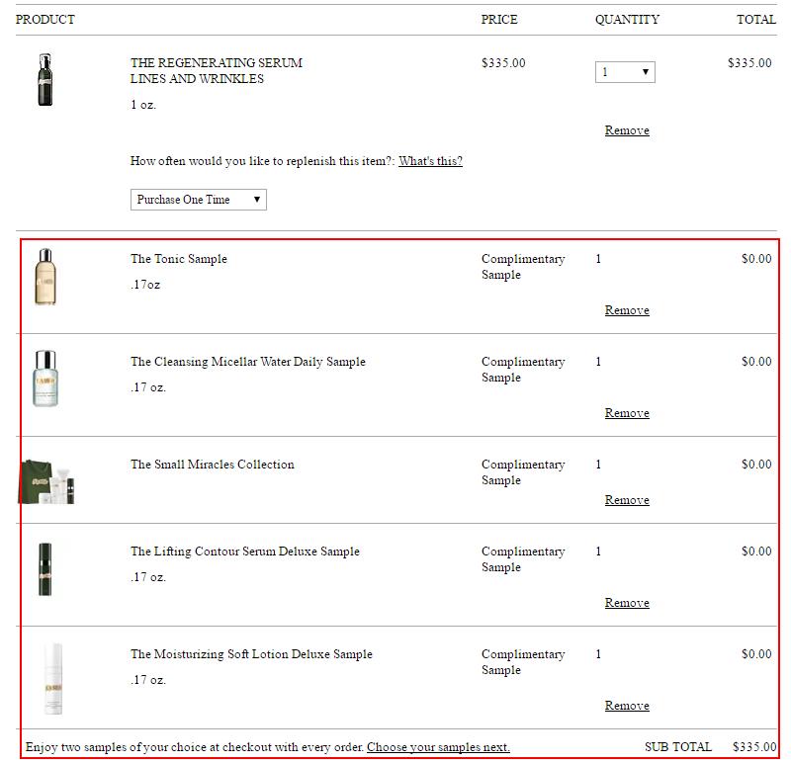Image resolution: width=791 pixels, height=764 pixels.
Task: Open the "What's this?" replenish help link
Action: coord(430,161)
